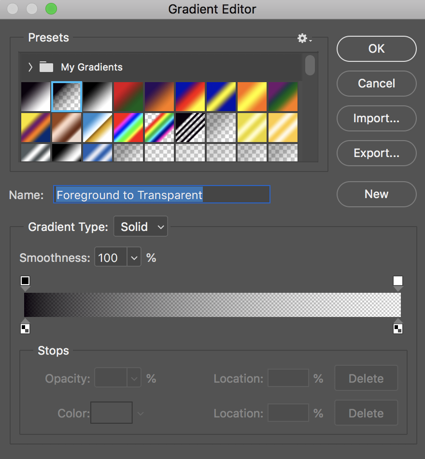Click OK to confirm the gradient
The image size is (425, 459).
[376, 49]
